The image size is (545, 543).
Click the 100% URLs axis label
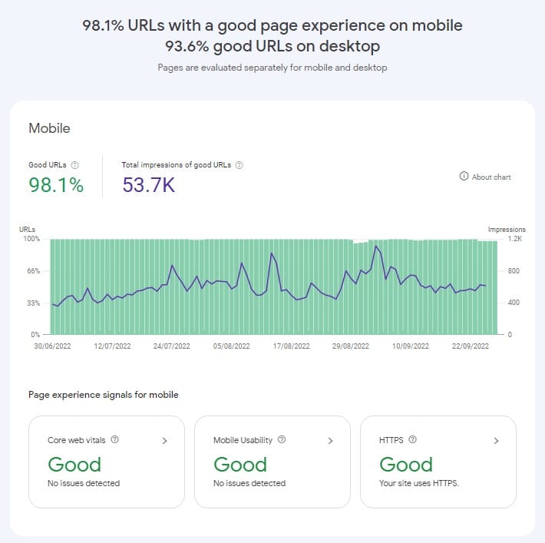tap(31, 239)
